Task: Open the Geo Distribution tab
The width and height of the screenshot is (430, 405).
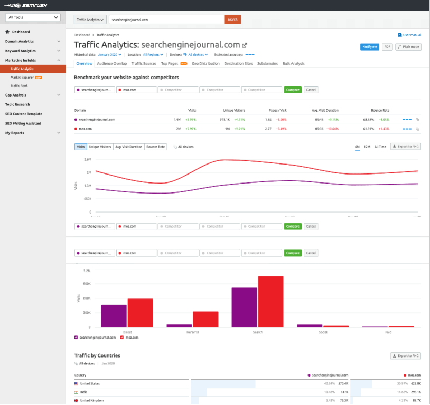Action: click(205, 64)
